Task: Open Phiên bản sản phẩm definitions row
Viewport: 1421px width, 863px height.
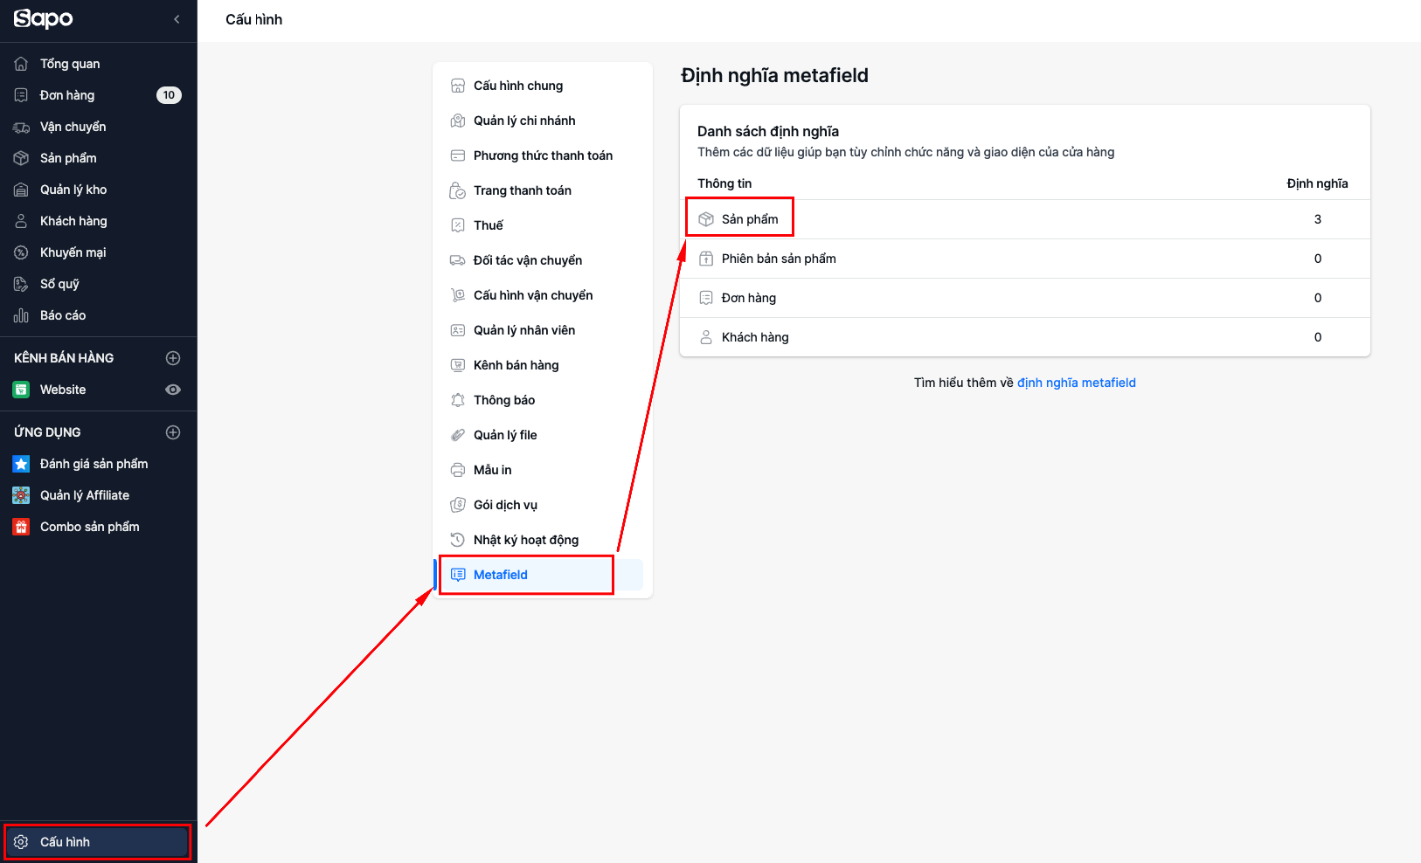Action: pyautogui.click(x=779, y=259)
